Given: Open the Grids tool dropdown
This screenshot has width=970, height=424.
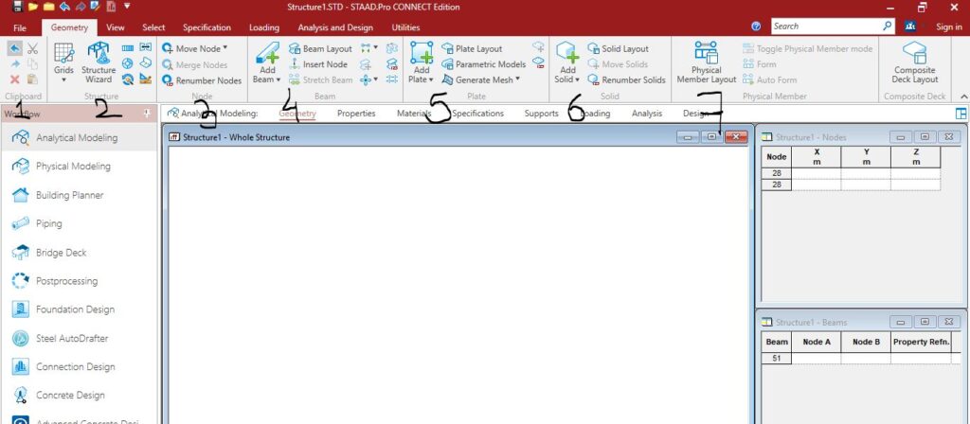Looking at the screenshot, I should pyautogui.click(x=63, y=63).
